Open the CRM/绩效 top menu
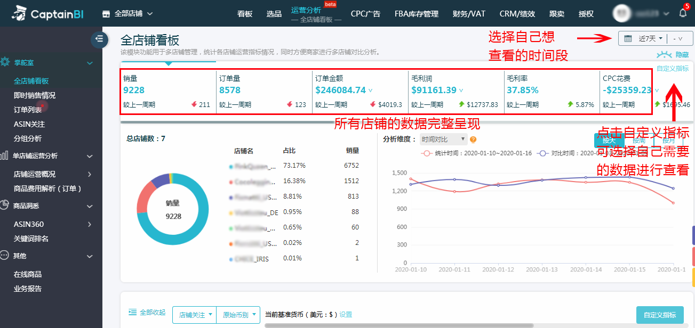Screen dimensions: 695x328 pyautogui.click(x=517, y=14)
